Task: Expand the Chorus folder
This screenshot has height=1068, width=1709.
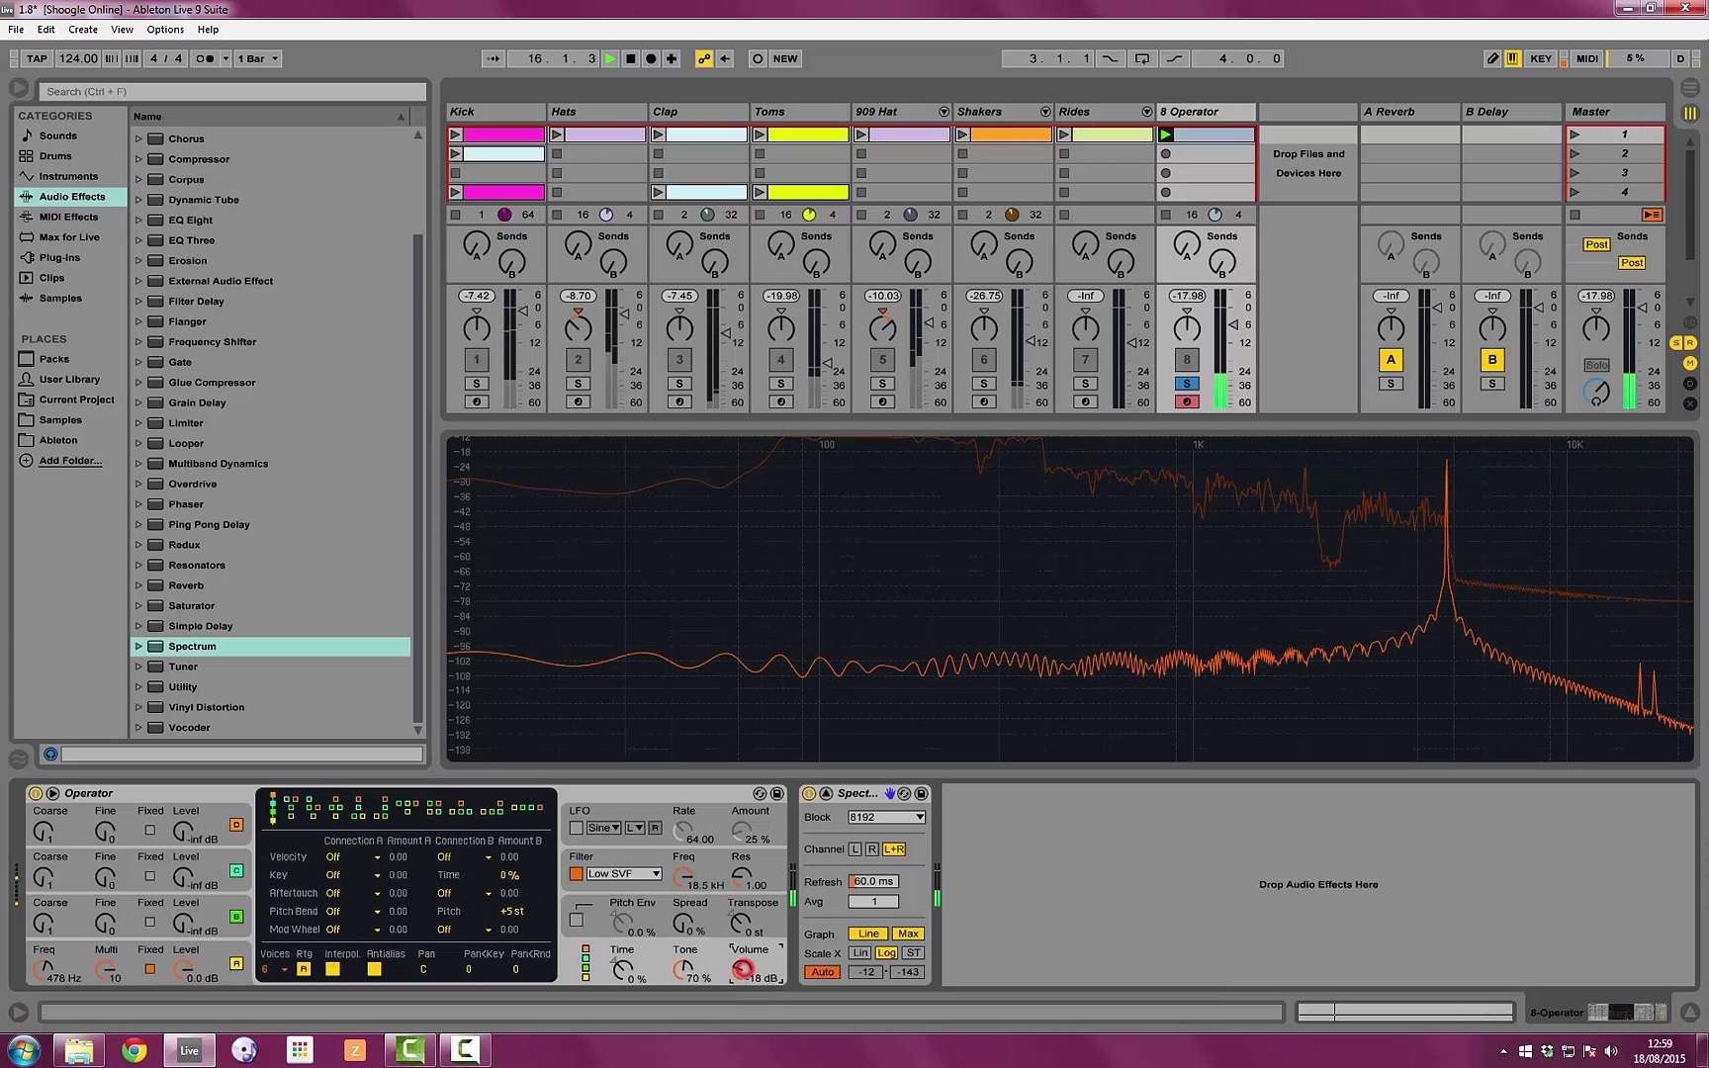Action: (x=138, y=138)
